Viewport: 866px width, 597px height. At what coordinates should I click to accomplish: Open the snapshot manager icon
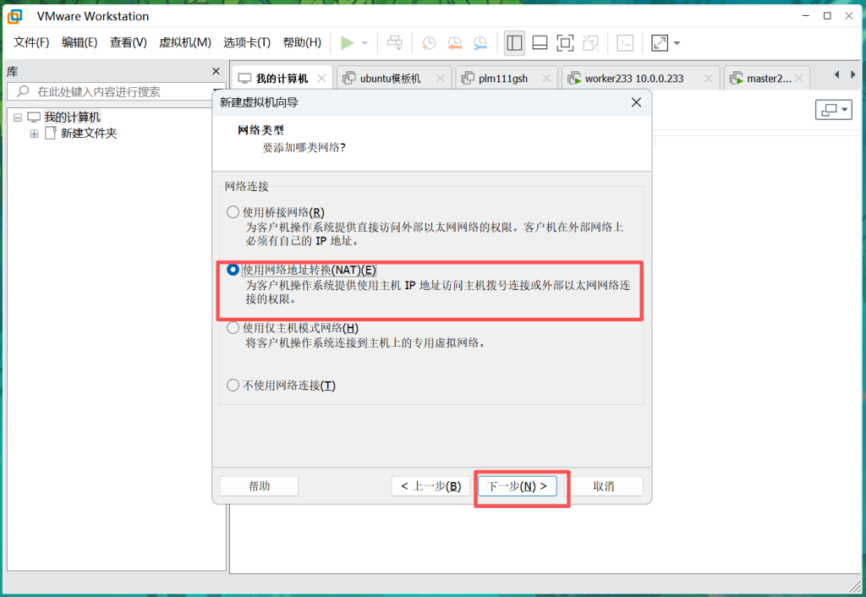480,43
